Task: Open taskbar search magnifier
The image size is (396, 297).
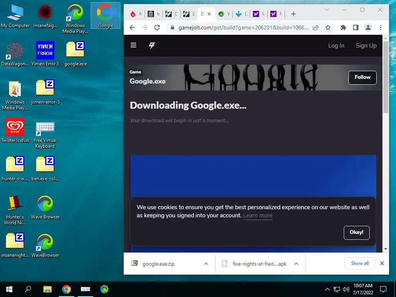Action: (x=28, y=289)
